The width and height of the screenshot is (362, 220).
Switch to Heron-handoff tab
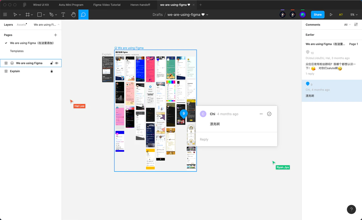[140, 5]
